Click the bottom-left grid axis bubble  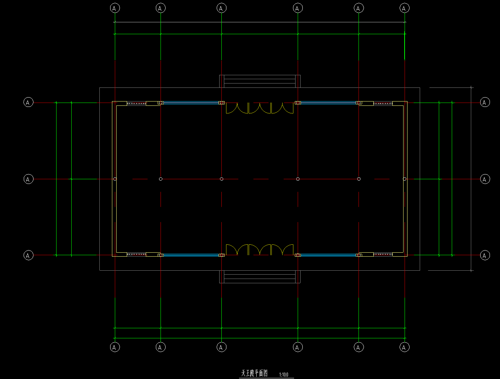pyautogui.click(x=115, y=347)
